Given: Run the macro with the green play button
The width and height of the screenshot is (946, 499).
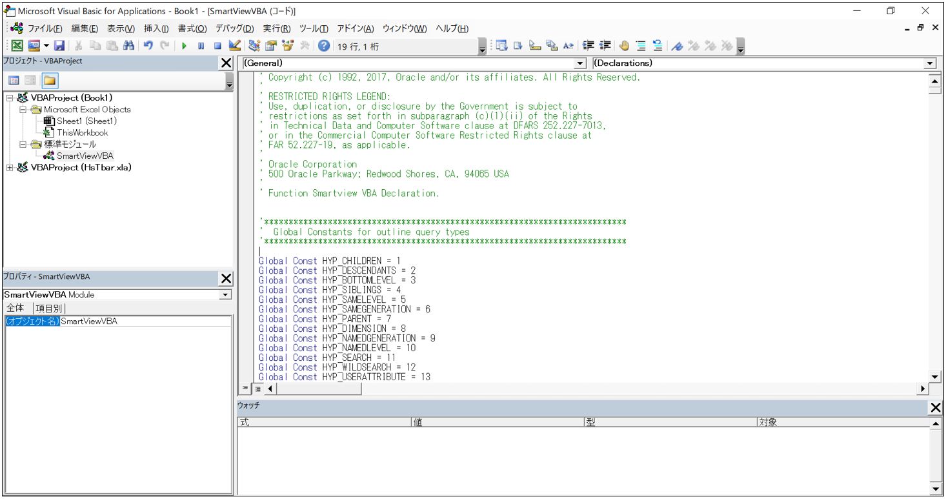Looking at the screenshot, I should point(184,46).
